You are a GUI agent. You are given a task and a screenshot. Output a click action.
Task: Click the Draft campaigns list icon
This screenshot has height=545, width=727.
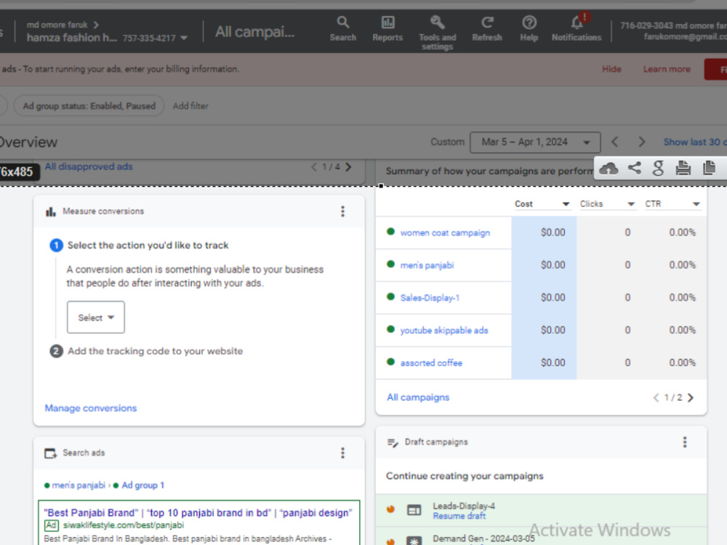[x=393, y=443]
